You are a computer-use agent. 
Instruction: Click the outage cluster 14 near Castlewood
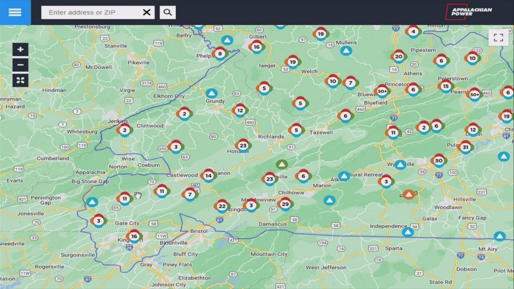tap(208, 175)
